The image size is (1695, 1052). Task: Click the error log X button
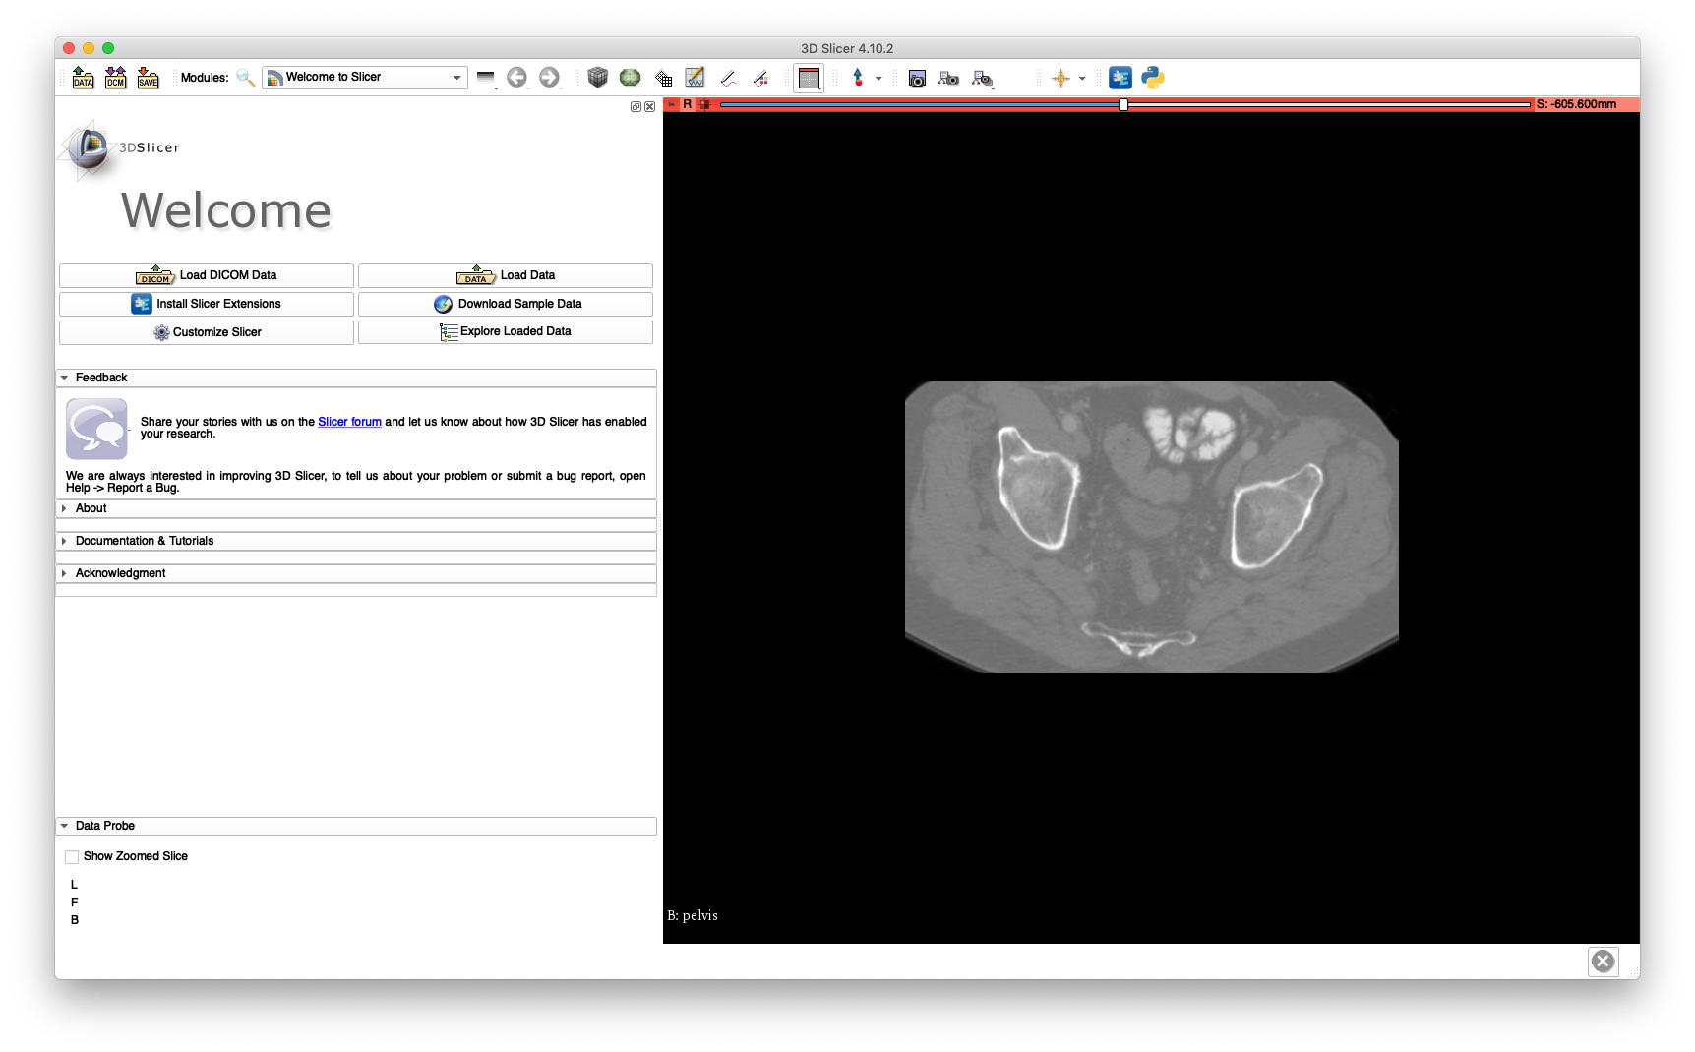coord(1604,962)
